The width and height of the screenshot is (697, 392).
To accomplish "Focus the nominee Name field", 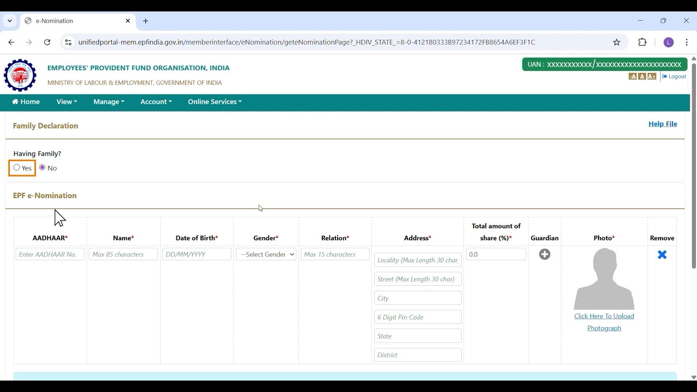I will click(x=124, y=254).
